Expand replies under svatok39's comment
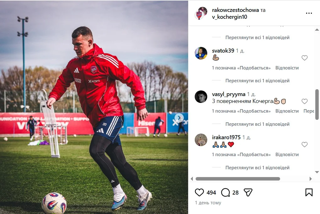Viewport: 320px width, 214px height. (257, 81)
